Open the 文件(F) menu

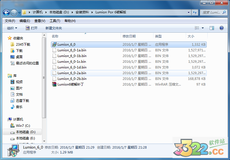tap(10, 21)
